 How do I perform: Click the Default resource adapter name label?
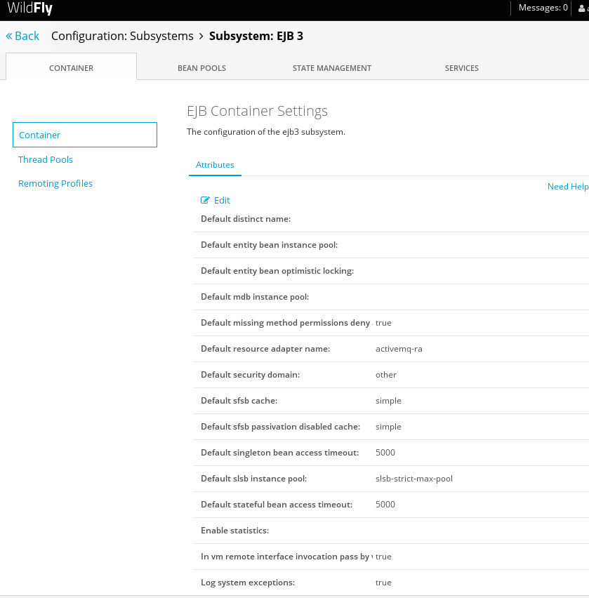point(265,349)
